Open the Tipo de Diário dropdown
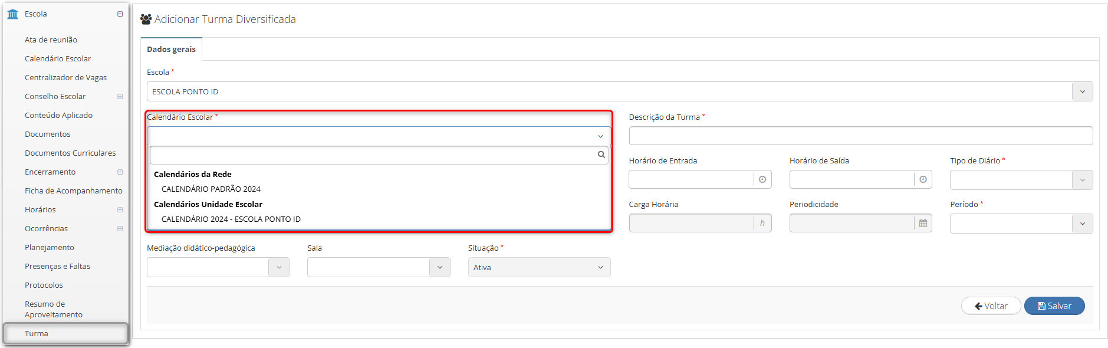Image resolution: width=1108 pixels, height=348 pixels. 1021,180
